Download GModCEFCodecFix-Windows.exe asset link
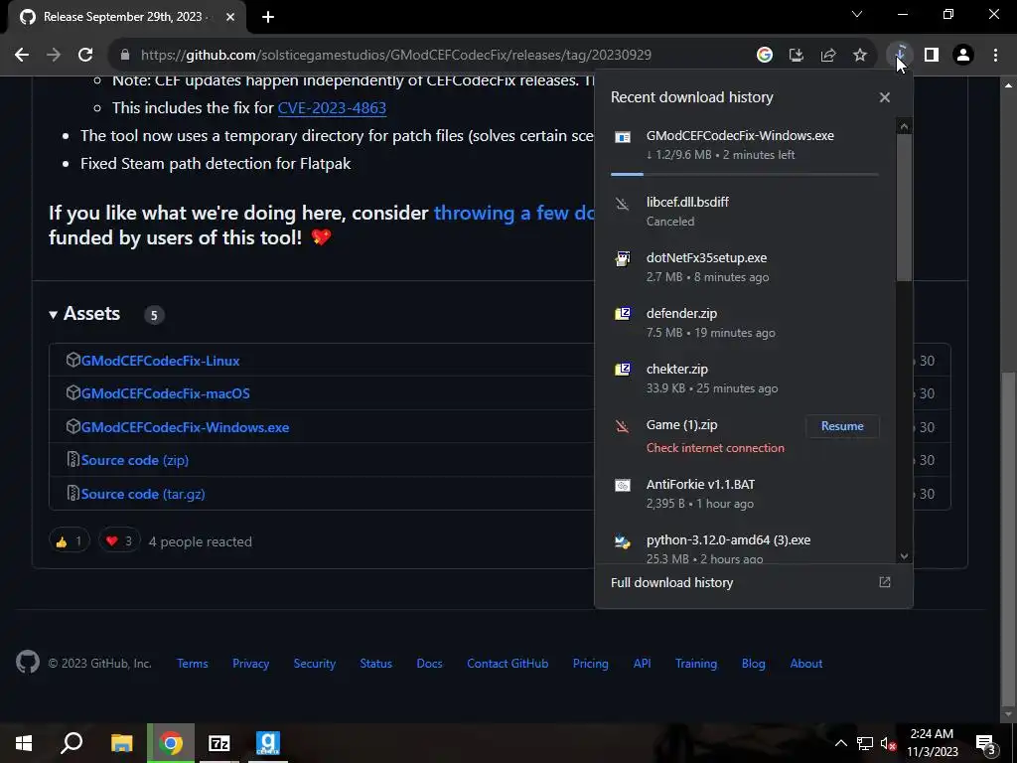This screenshot has width=1017, height=763. tap(185, 427)
